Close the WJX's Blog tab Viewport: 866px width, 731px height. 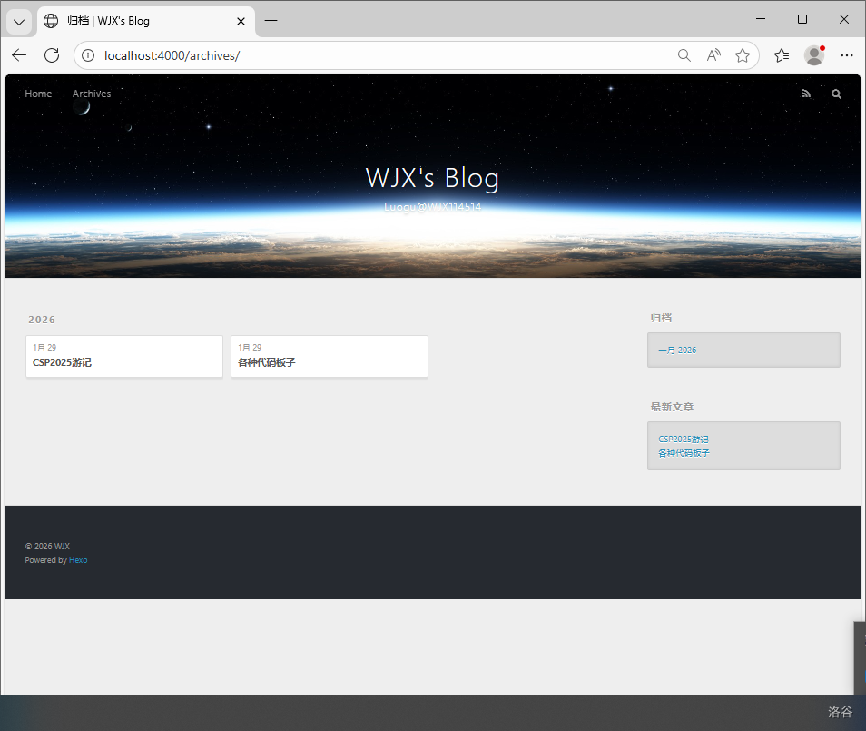(241, 21)
